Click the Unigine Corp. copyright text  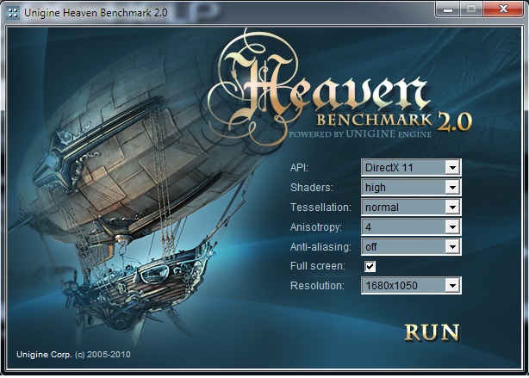point(73,355)
